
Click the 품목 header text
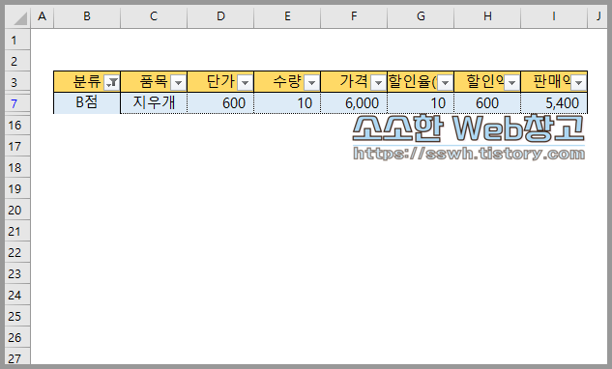[x=154, y=82]
